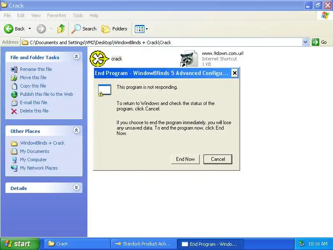This screenshot has width=333, height=250.
Task: Switch to Stardock Product Activation taskbar button
Action: [144, 244]
